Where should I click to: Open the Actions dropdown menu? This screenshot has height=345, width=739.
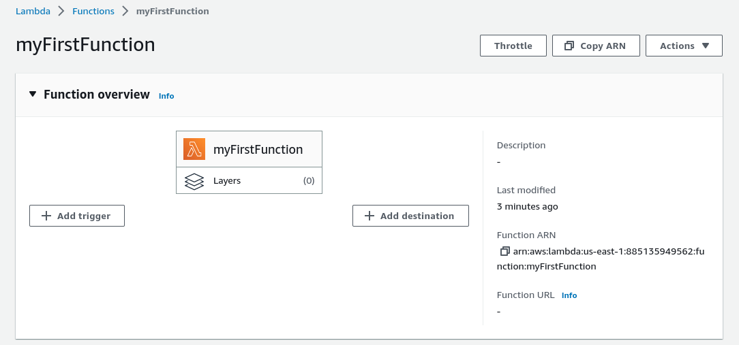(x=684, y=46)
